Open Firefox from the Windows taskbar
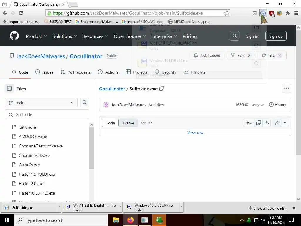Image resolution: width=301 pixels, height=226 pixels. click(130, 220)
